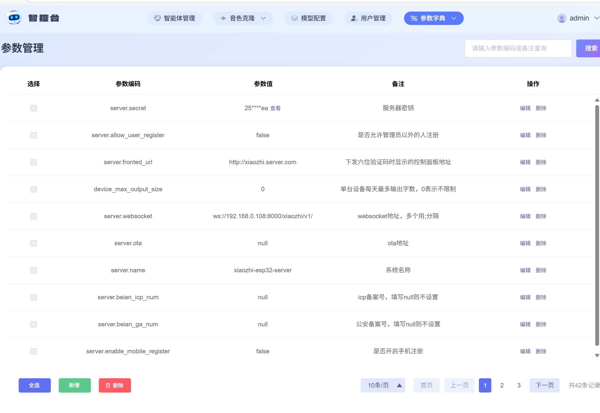Click the parameter dictionary sliders icon
Image resolution: width=600 pixels, height=413 pixels.
(x=414, y=18)
